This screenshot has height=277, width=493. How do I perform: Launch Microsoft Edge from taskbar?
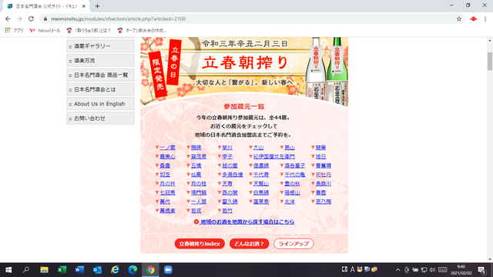132,270
